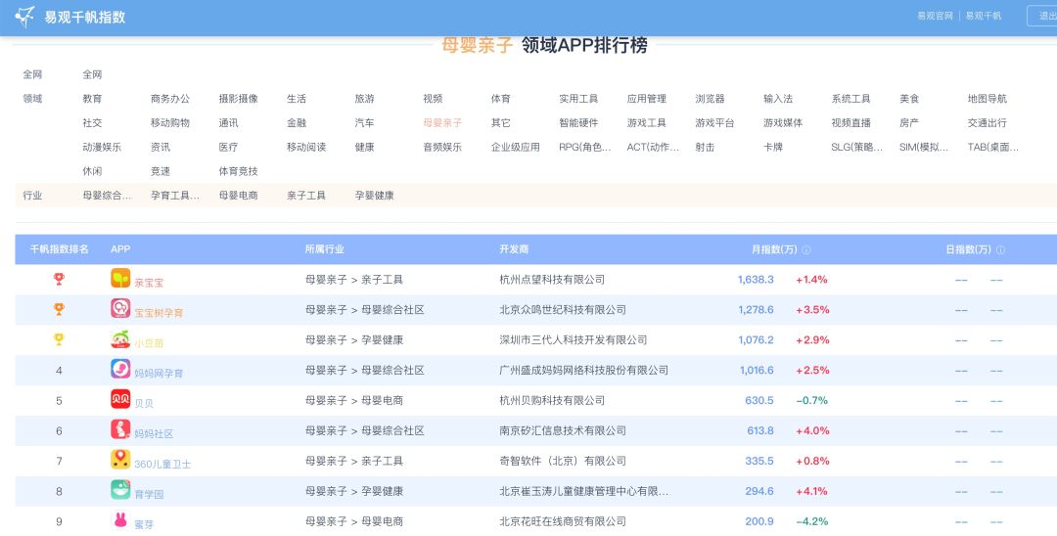Open the 易观千帆 link in header
Image resolution: width=1057 pixels, height=536 pixels.
[x=984, y=17]
